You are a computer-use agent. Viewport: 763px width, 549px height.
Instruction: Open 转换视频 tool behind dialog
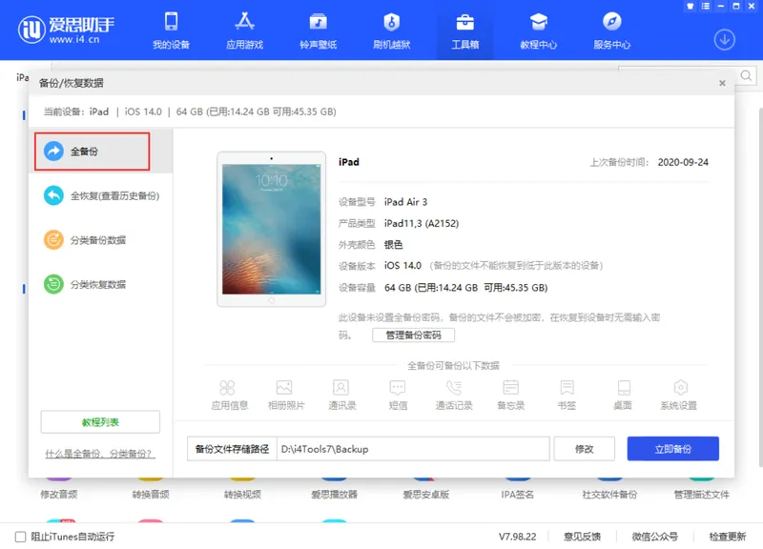242,495
